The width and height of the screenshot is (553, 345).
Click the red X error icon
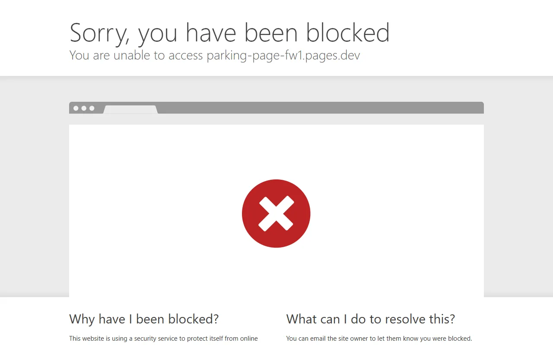[x=276, y=213]
